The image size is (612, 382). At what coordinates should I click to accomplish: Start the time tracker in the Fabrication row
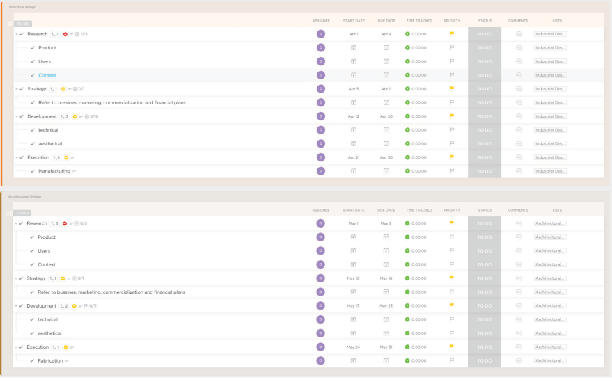(x=407, y=361)
